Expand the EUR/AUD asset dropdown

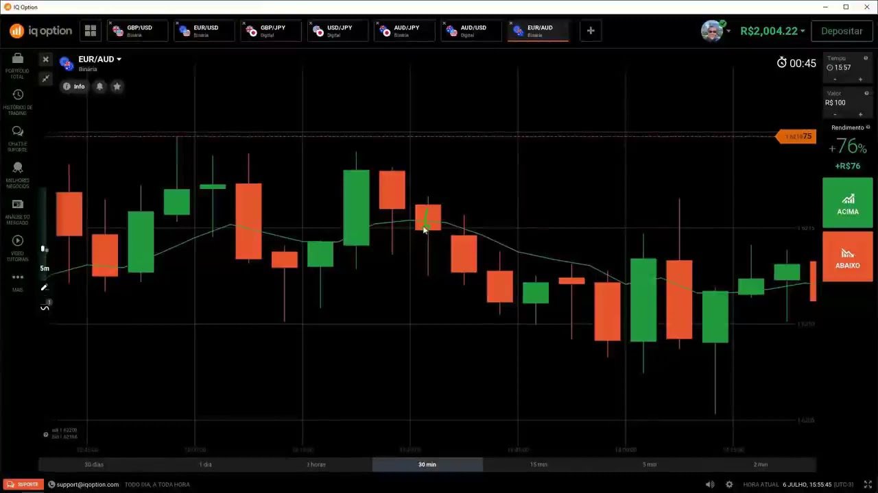119,60
